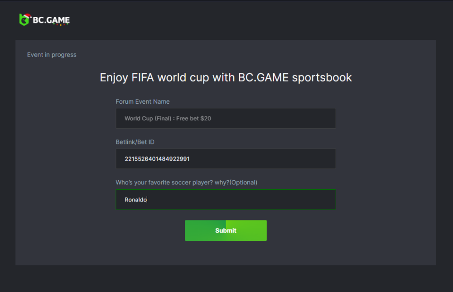453x292 pixels.
Task: Click the Forum Event Name label
Action: [143, 101]
